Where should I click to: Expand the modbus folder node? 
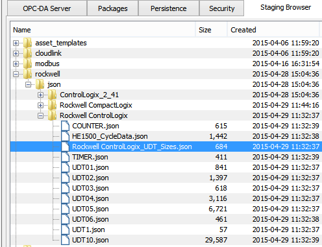point(16,64)
